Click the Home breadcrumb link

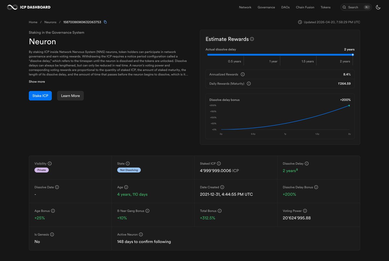(x=33, y=22)
